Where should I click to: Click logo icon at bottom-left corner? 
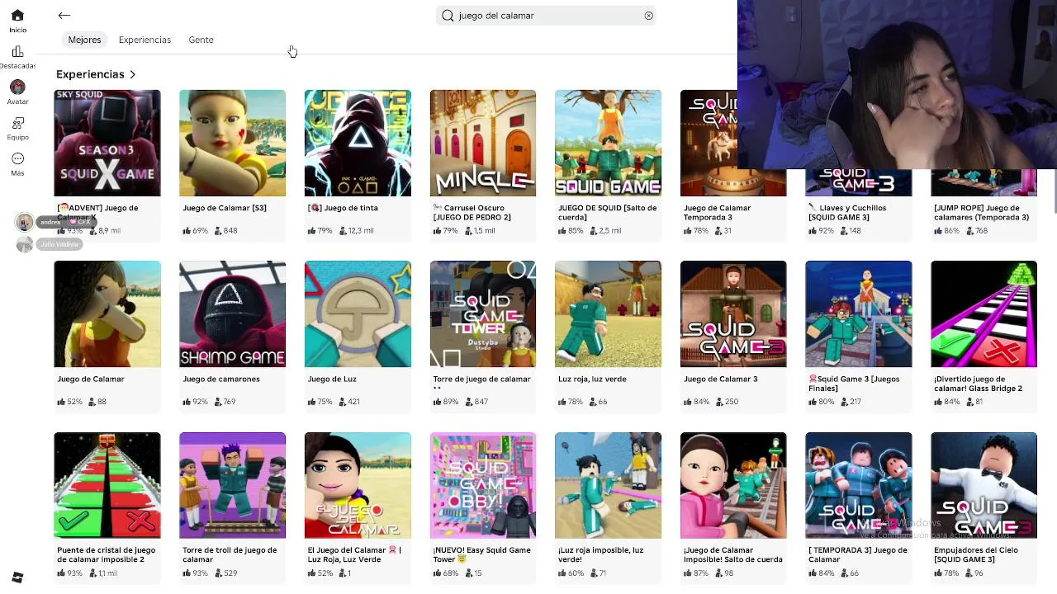coord(17,577)
